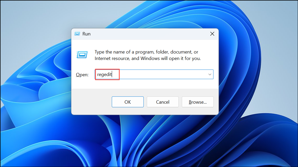
Task: Click the chevron at the right of the combo box
Action: [210, 74]
